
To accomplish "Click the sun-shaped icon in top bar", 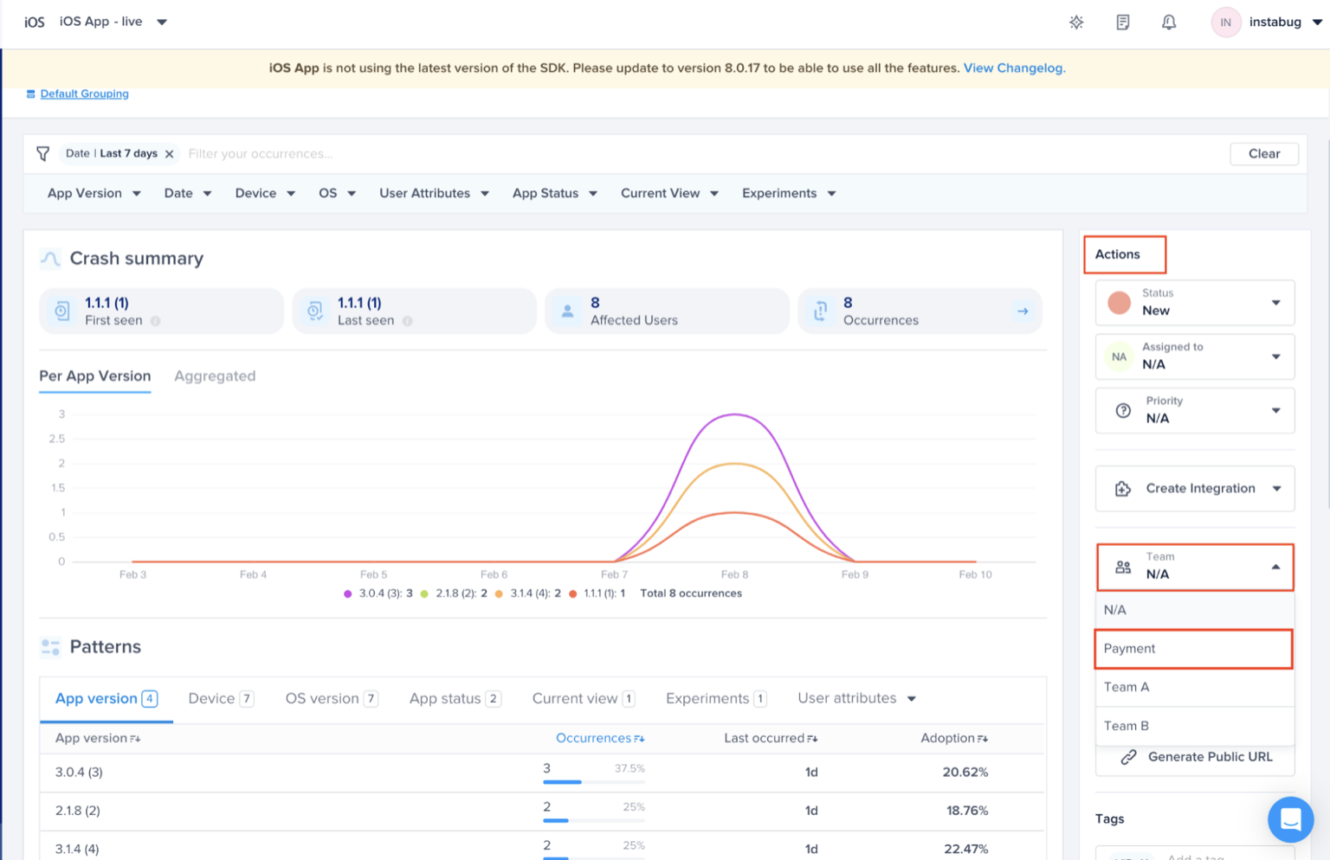I will coord(1076,22).
